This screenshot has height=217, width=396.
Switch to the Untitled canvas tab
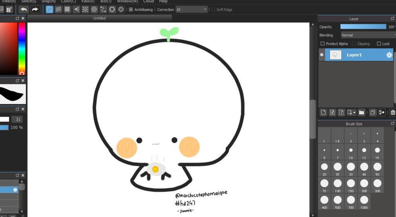pyautogui.click(x=99, y=18)
